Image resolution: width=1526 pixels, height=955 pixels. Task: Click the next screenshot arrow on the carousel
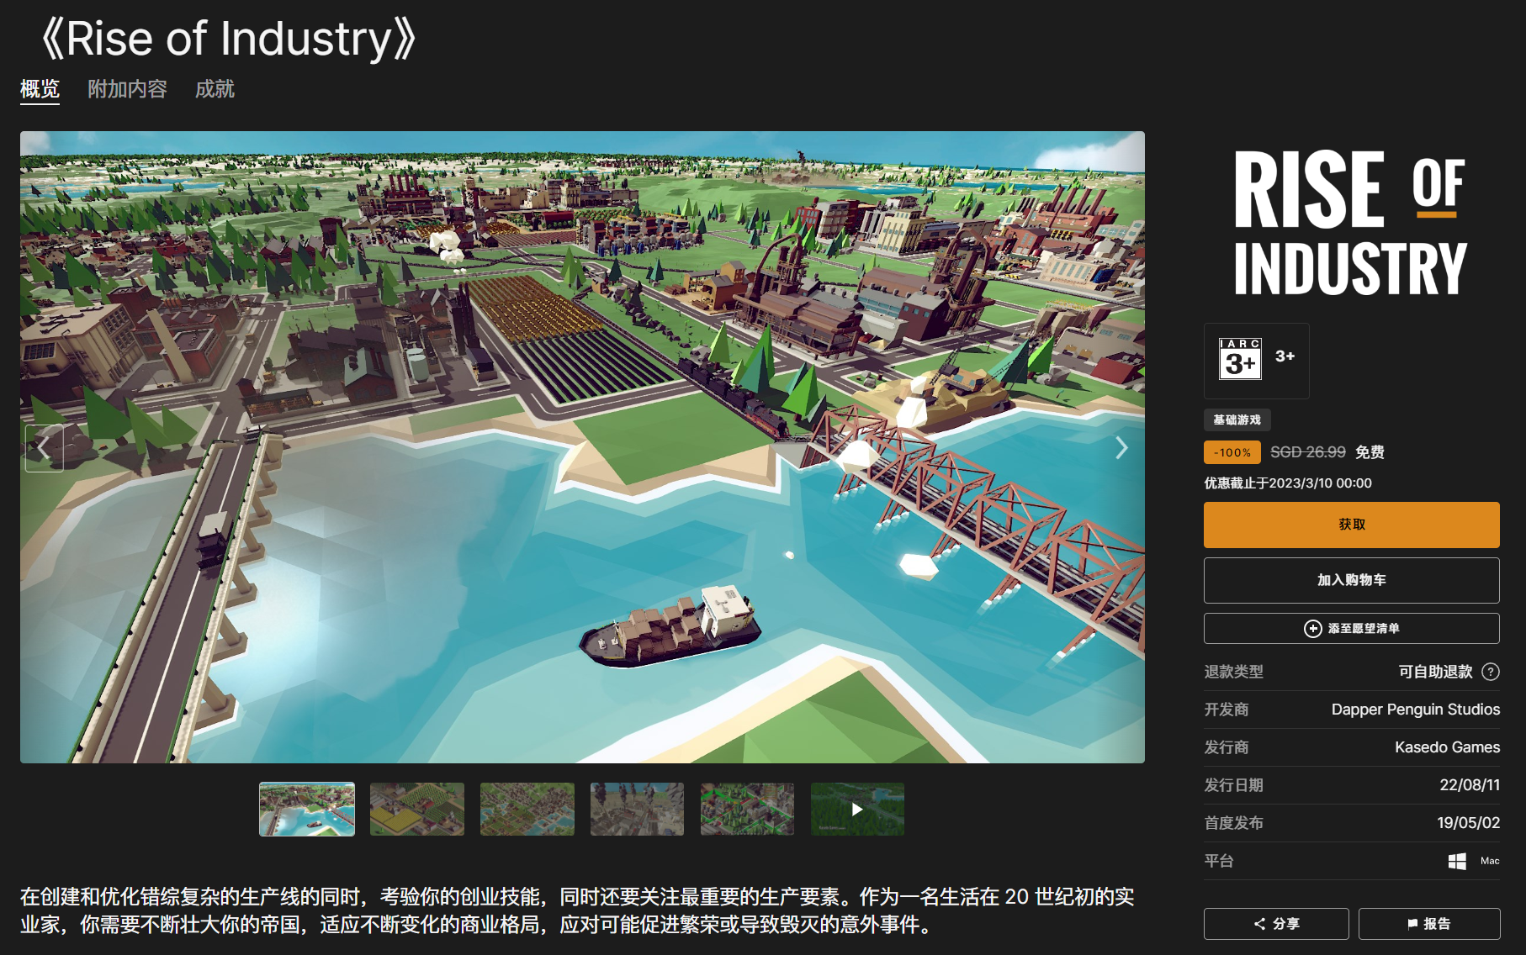point(1121,448)
